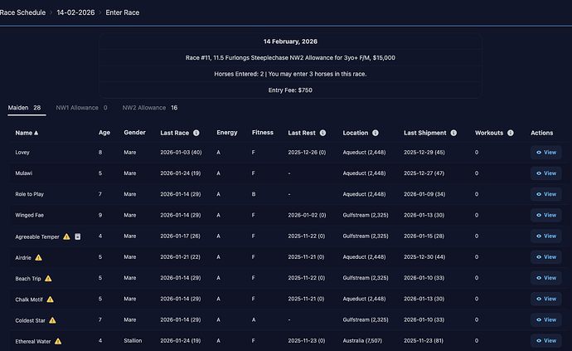
Task: Click warning icon next to Airdrie
Action: (x=38, y=257)
